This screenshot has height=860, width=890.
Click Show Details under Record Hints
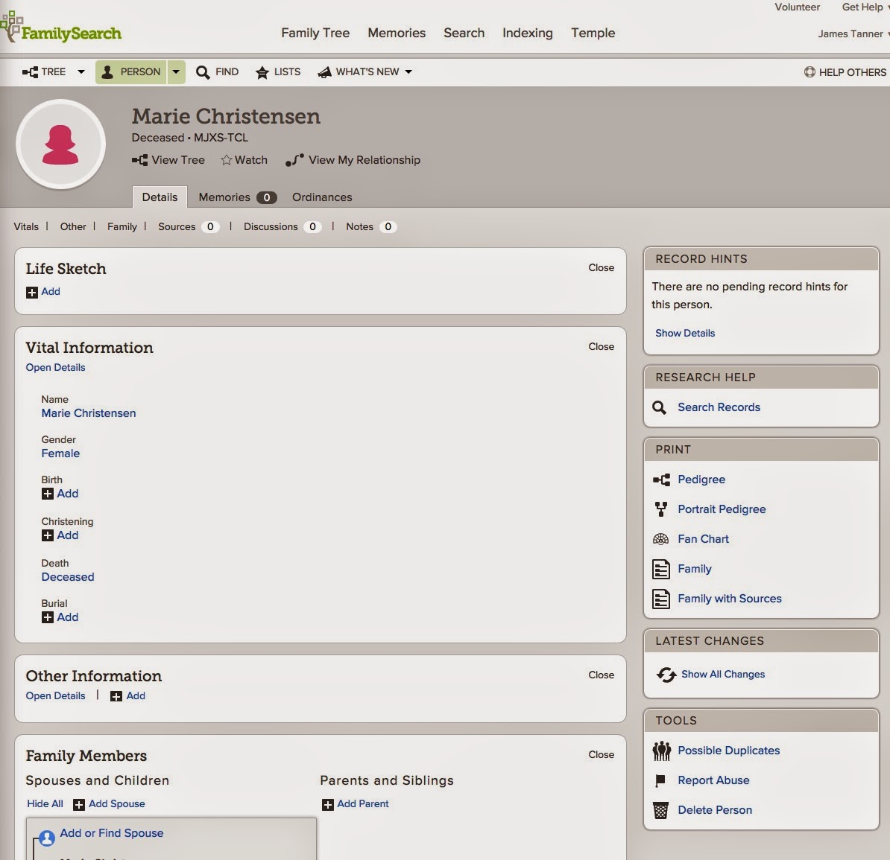[685, 334]
